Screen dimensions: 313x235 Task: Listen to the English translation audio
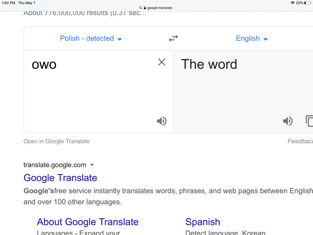click(x=288, y=121)
